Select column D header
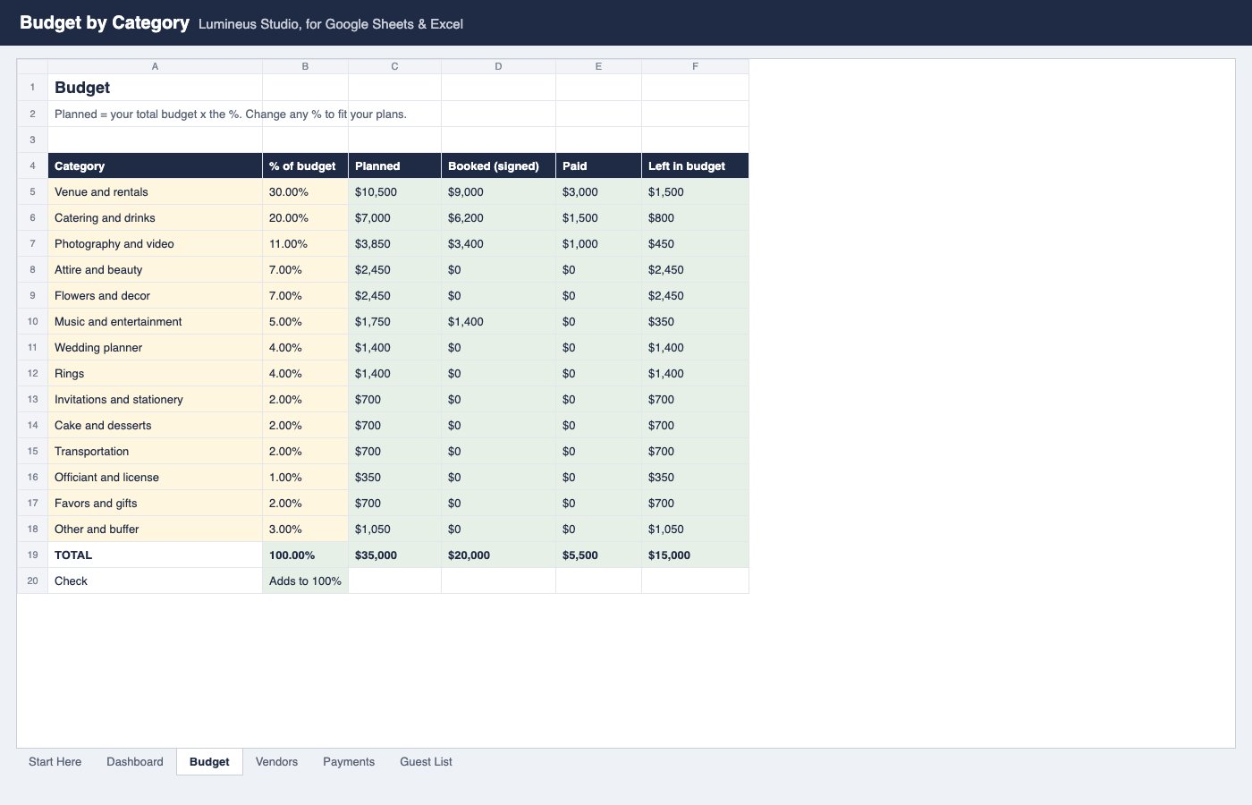Viewport: 1252px width, 805px height. 498,67
